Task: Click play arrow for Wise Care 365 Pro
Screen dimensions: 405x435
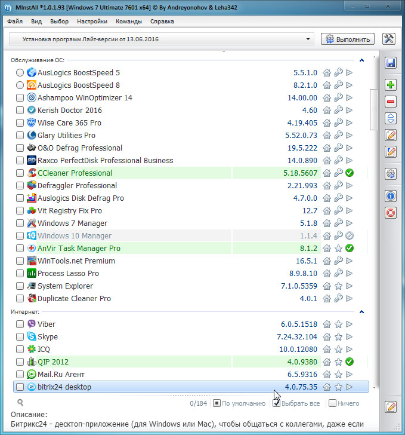Action: [350, 122]
